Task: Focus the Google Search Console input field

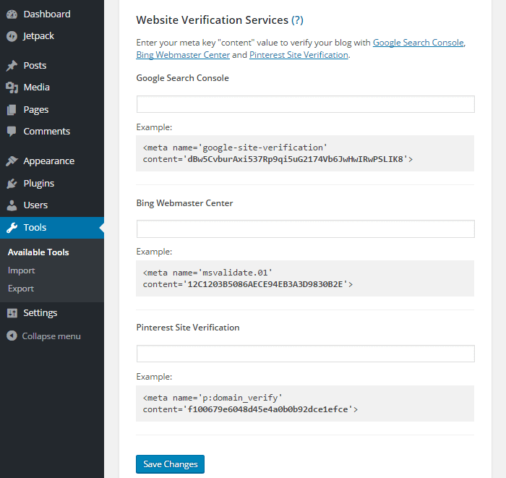Action: click(306, 104)
